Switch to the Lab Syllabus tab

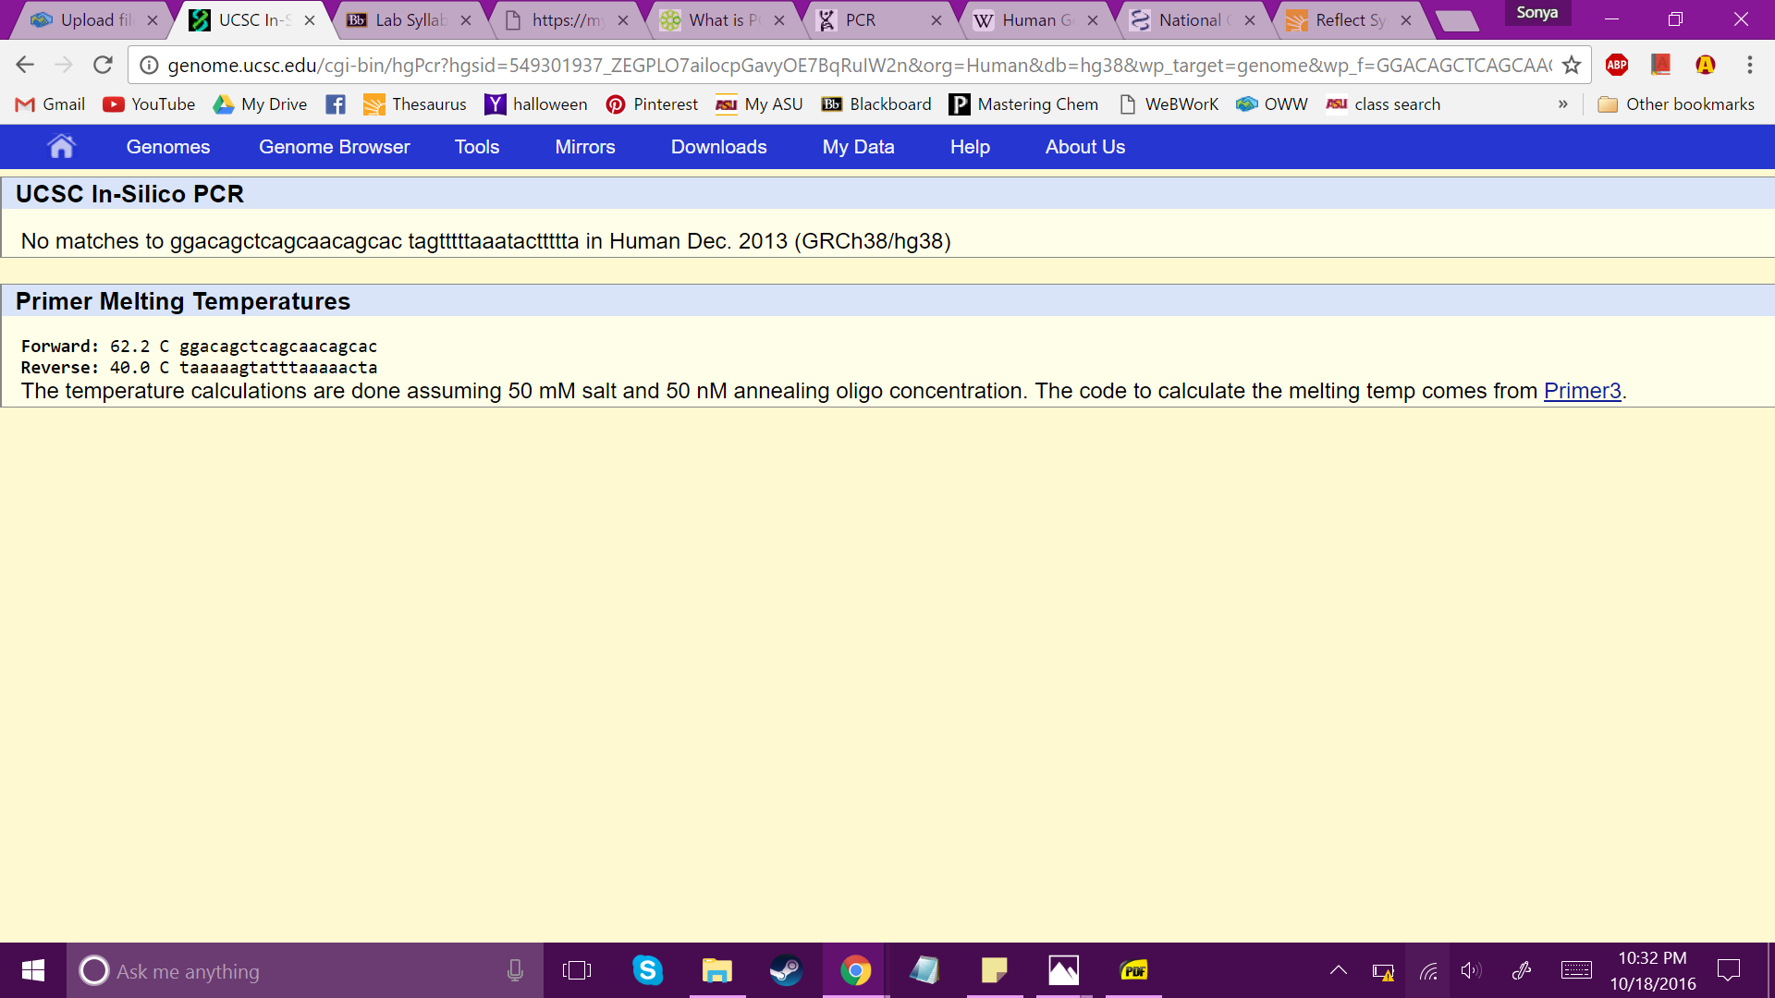point(410,20)
